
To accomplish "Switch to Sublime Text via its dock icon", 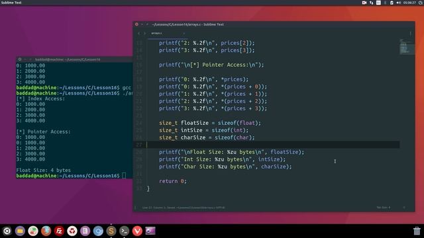I will (111, 231).
